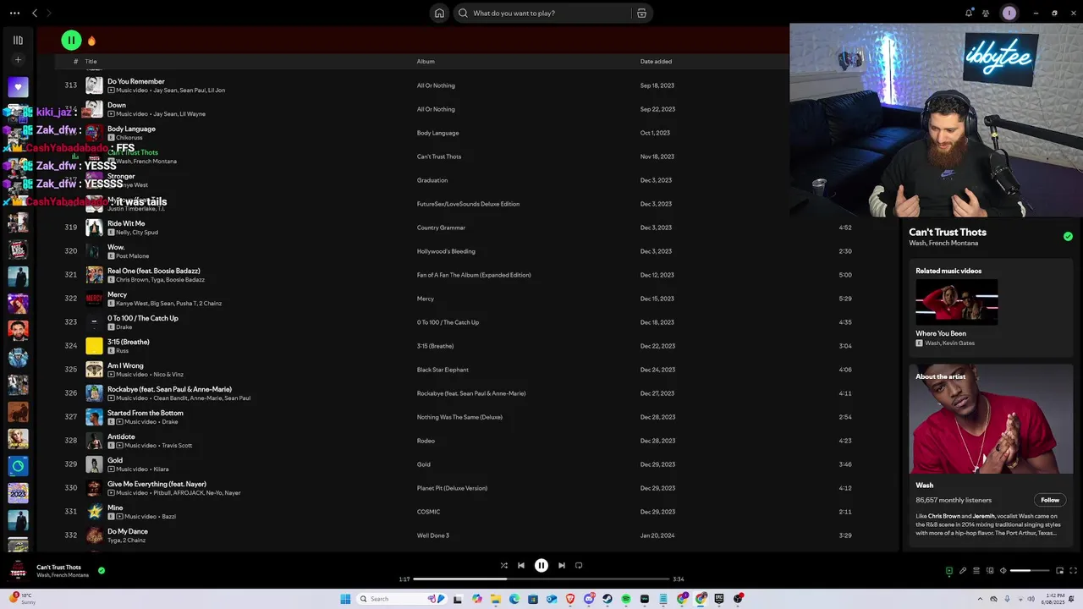Open Jeremih link in artist bio

984,516
